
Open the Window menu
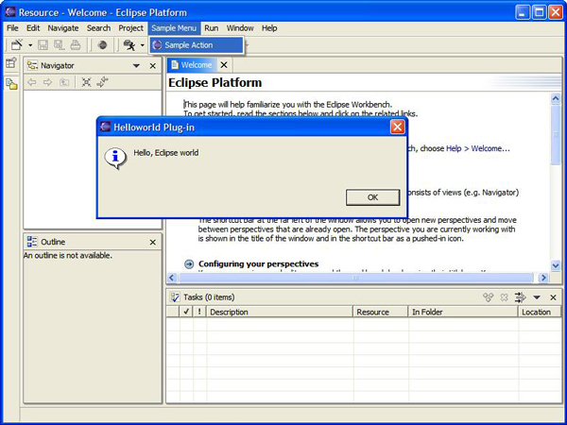[x=240, y=28]
